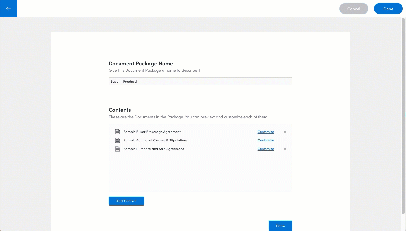Click the Cancel button in header
The height and width of the screenshot is (231, 406).
tap(354, 9)
